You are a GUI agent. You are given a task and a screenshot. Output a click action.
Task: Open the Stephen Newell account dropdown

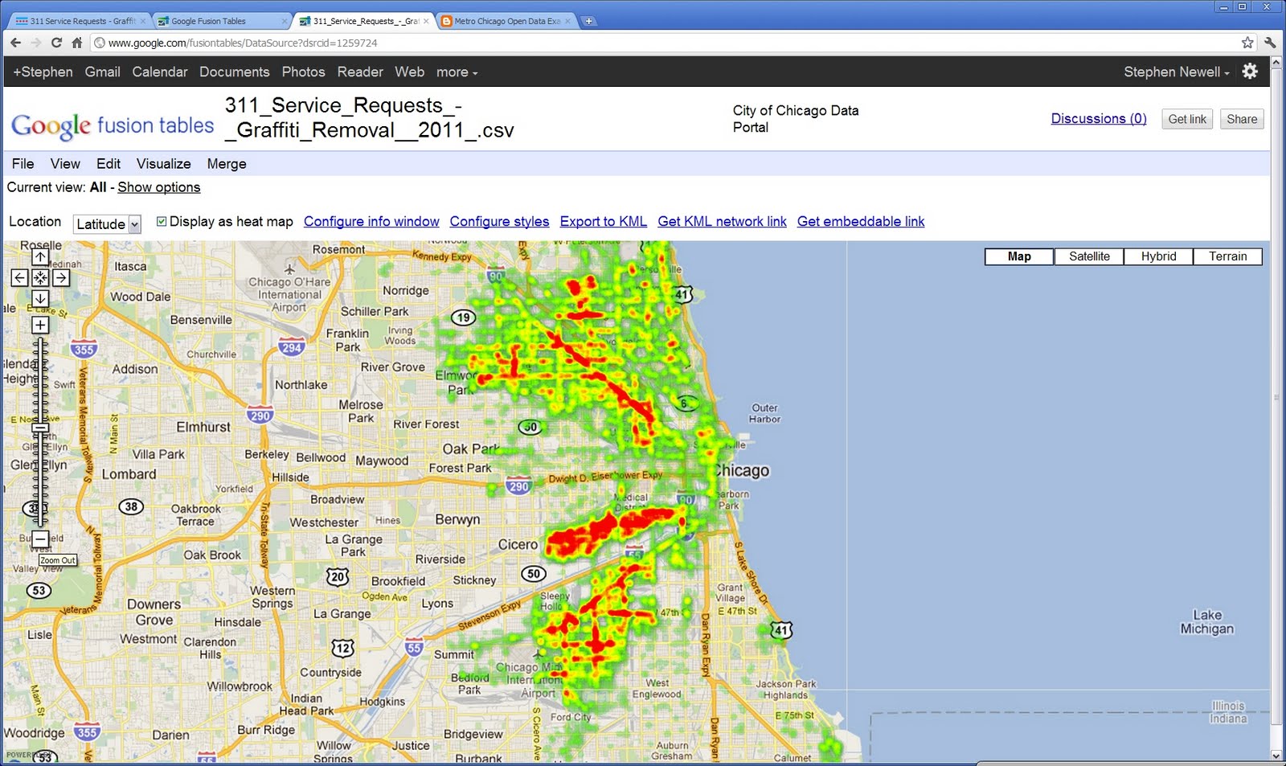[x=1176, y=72]
